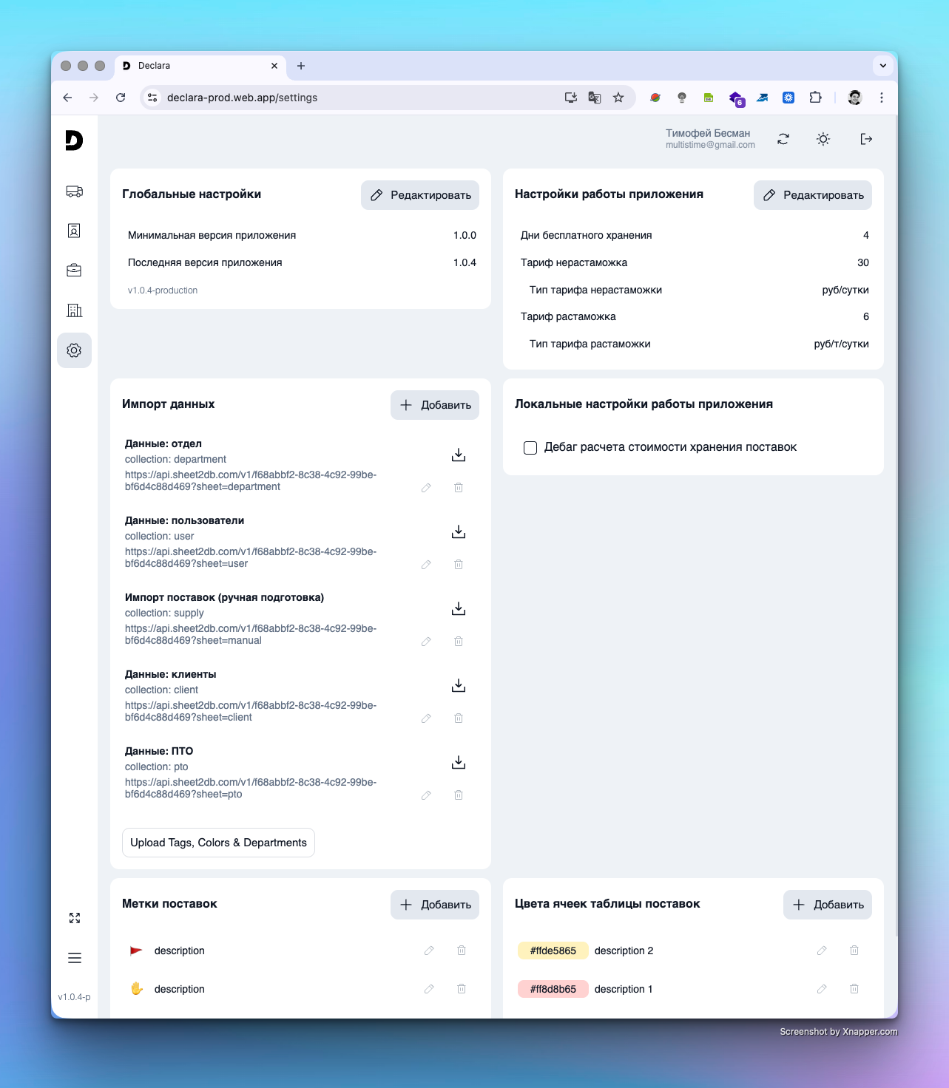
Task: Toggle fullscreen using the expand arrows icon
Action: 75,918
